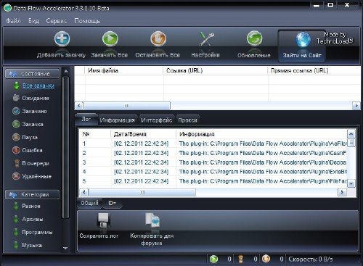Open Настройки tools icon

(x=206, y=38)
